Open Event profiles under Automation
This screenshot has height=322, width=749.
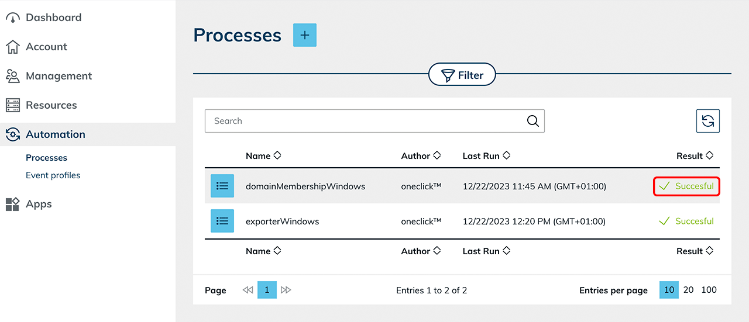(x=53, y=175)
